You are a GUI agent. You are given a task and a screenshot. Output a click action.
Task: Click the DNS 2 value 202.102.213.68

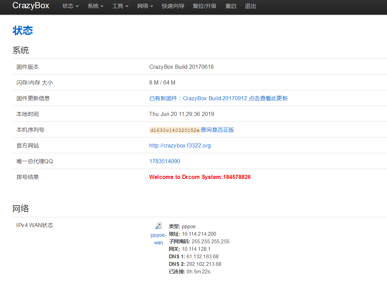[204, 264]
